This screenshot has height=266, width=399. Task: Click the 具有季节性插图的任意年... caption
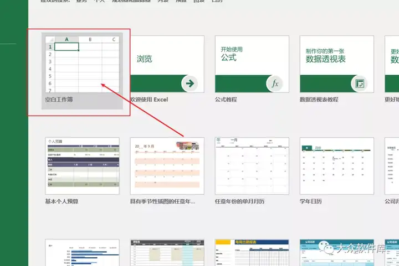pos(162,201)
